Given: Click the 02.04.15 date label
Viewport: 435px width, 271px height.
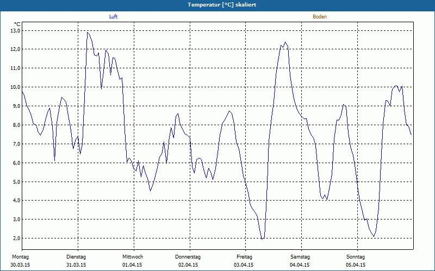Looking at the screenshot, I should [188, 265].
